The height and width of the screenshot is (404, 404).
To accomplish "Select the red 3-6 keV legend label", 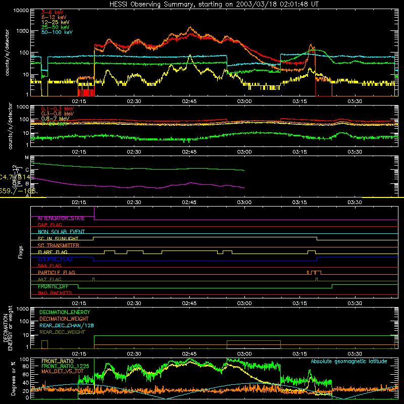I will click(x=52, y=12).
